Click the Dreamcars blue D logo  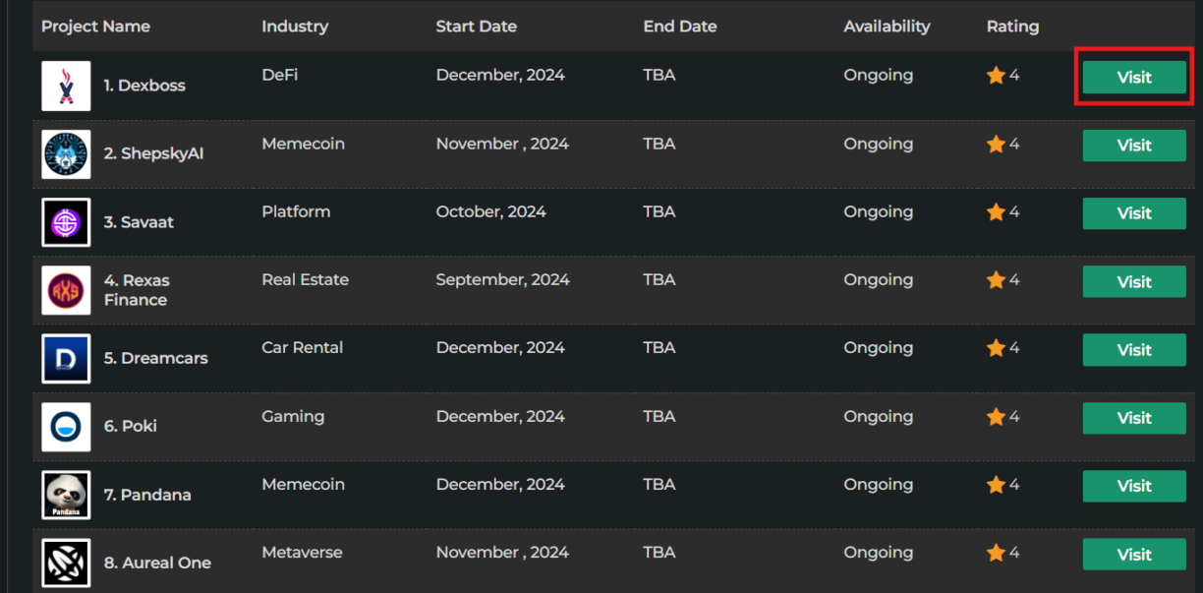point(66,358)
